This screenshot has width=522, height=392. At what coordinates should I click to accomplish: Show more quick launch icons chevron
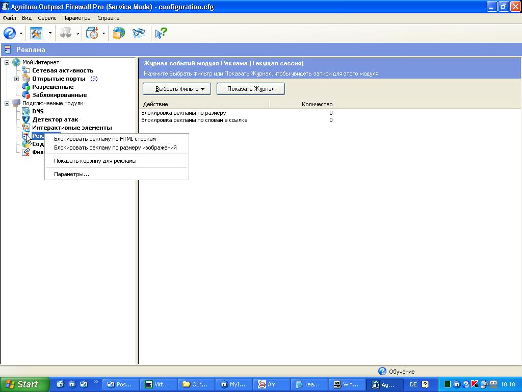click(96, 382)
